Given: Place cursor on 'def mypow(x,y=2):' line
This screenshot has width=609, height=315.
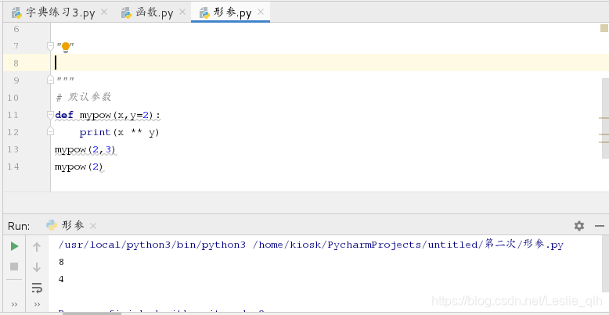Looking at the screenshot, I should (107, 115).
